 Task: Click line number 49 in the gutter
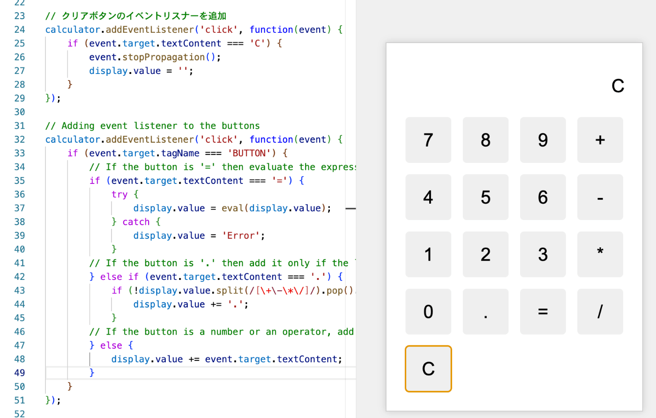(x=20, y=373)
